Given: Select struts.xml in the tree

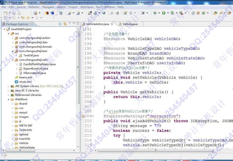Looking at the screenshot, I should pos(25,82).
